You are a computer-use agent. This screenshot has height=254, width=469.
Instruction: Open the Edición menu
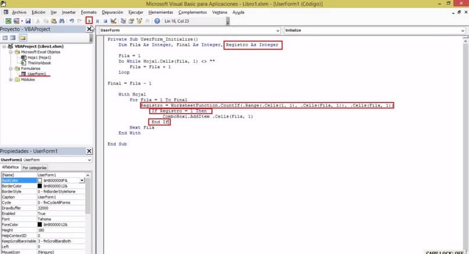click(38, 12)
